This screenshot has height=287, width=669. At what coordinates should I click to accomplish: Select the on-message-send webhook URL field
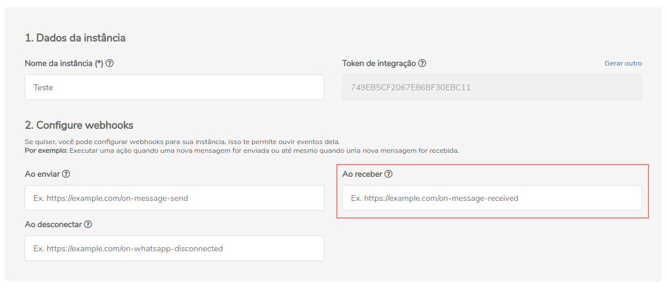[x=175, y=198]
